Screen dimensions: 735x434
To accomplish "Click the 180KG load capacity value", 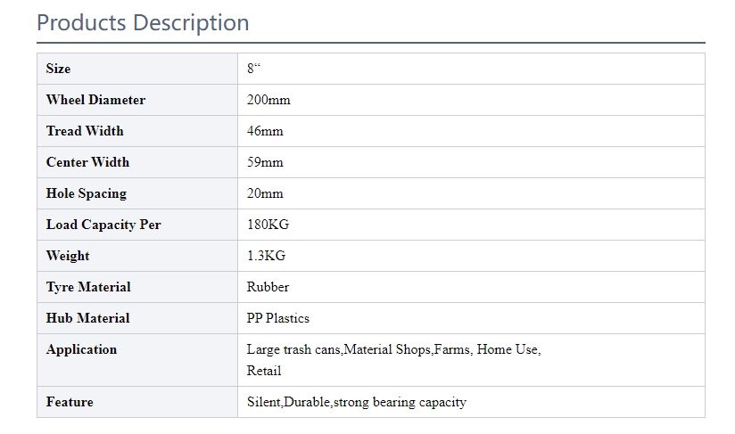I will (268, 225).
